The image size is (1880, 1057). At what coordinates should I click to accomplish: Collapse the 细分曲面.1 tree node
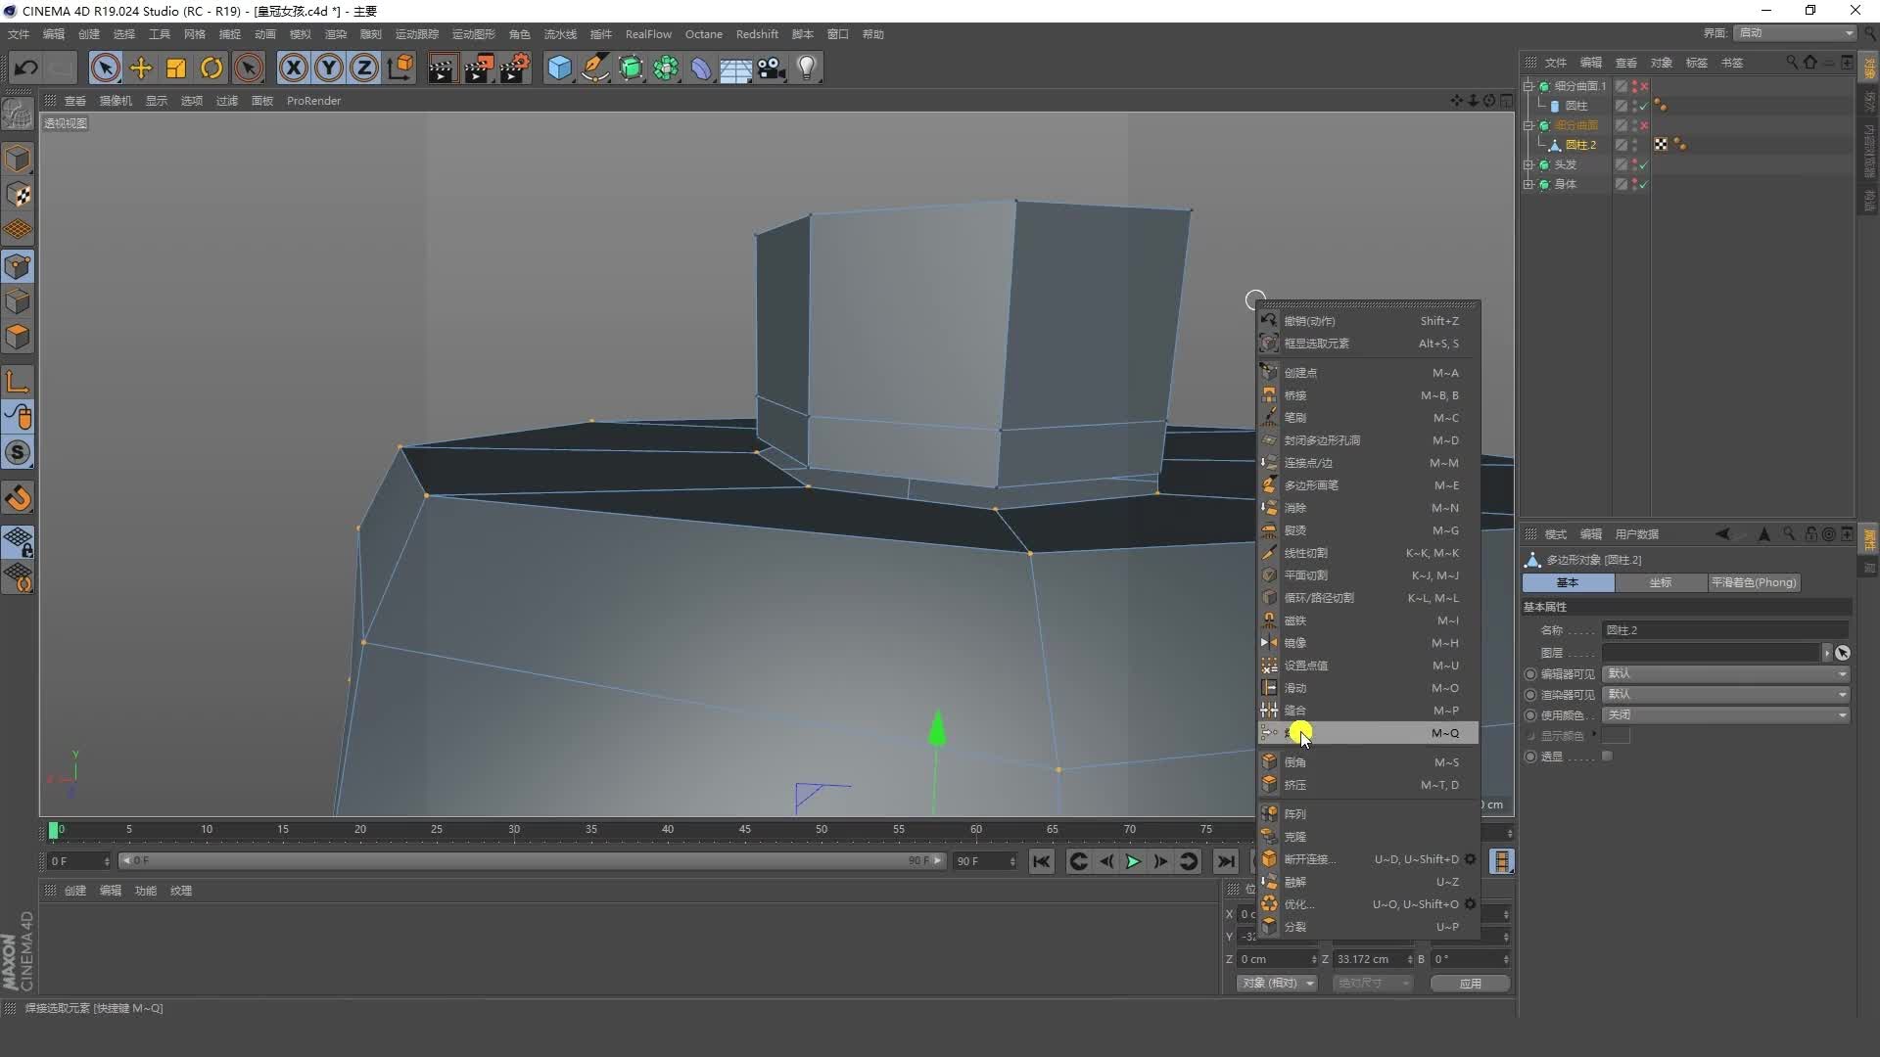(1528, 86)
